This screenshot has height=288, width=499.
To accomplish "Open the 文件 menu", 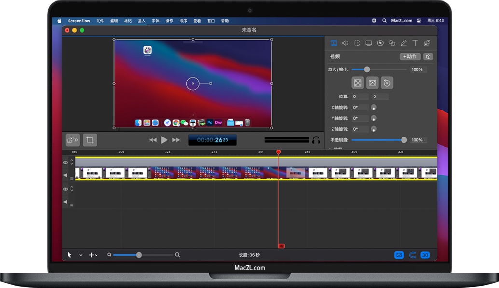I will pyautogui.click(x=100, y=21).
